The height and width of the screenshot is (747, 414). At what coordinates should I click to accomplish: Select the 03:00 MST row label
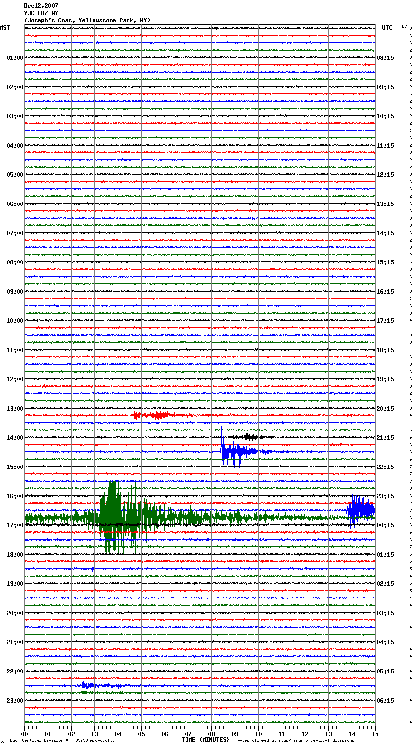[x=15, y=116]
